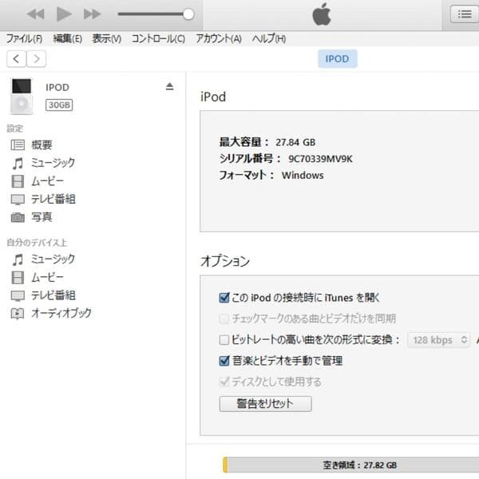Toggle この iPod の接続時に iTunes を開く checkbox
Viewport: 479px width, 479px height.
point(224,298)
